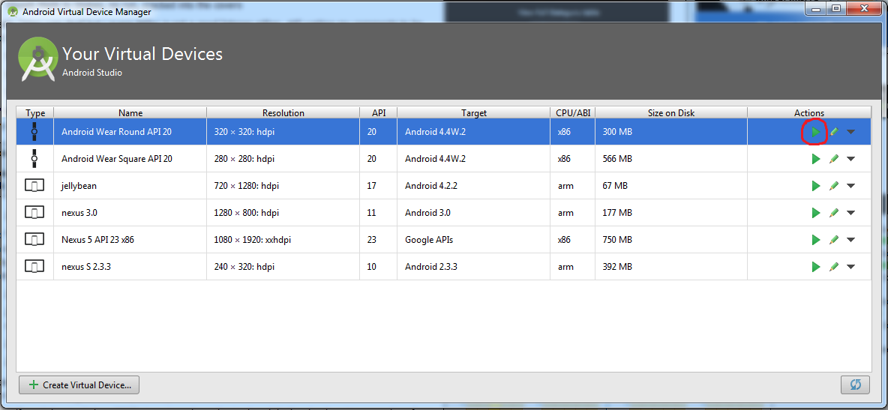This screenshot has width=888, height=410.
Task: Click the title bar Android icon
Action: coord(13,10)
